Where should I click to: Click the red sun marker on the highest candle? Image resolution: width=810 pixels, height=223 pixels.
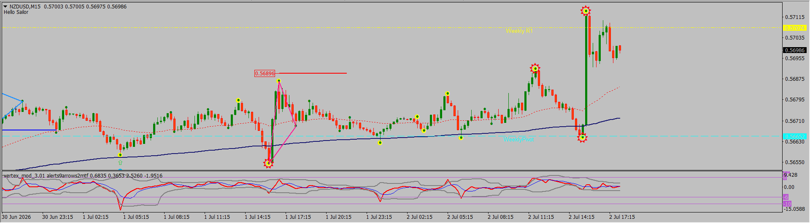[x=586, y=11]
